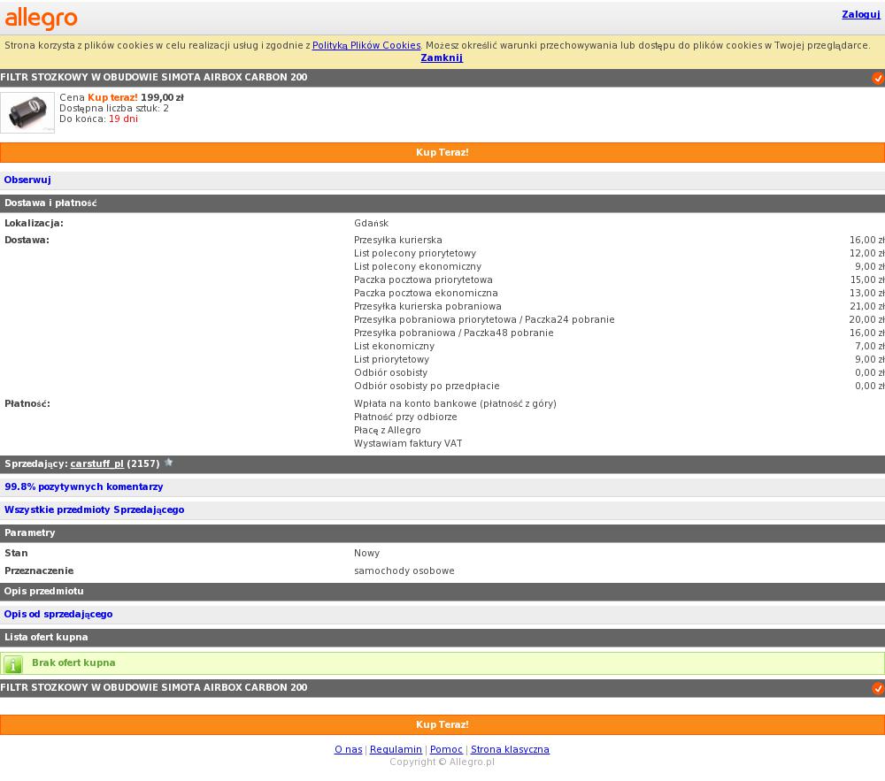The image size is (885, 781).
Task: Click Odbiór osobisty po przedpłacie row
Action: (x=619, y=387)
